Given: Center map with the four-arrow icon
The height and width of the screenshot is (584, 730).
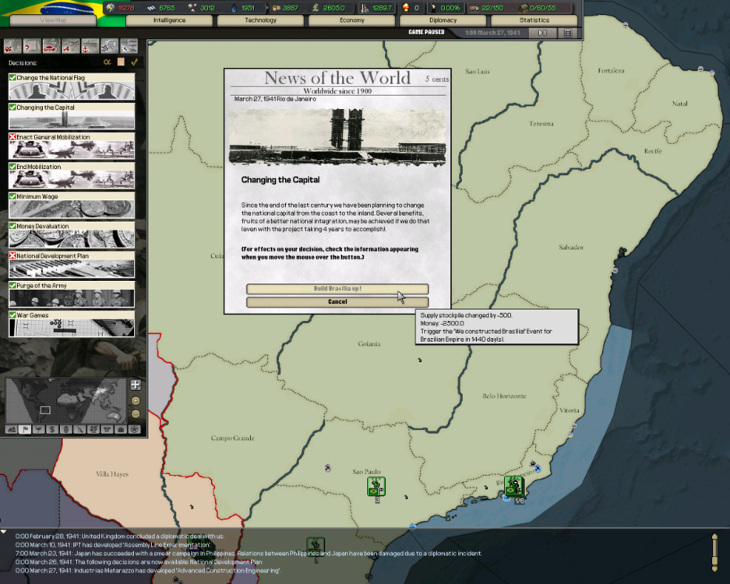Looking at the screenshot, I should (x=136, y=385).
